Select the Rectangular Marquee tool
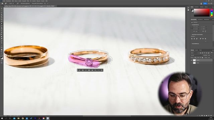This screenshot has height=120, width=214. [2, 10]
